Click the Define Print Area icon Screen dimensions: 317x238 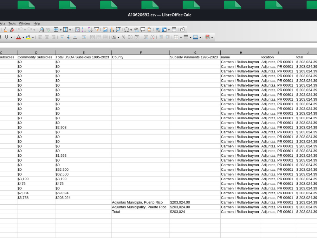pos(158,30)
